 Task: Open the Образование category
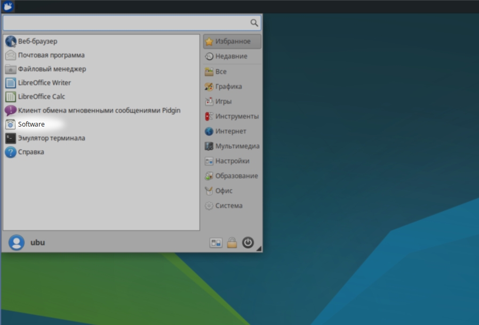[232, 176]
